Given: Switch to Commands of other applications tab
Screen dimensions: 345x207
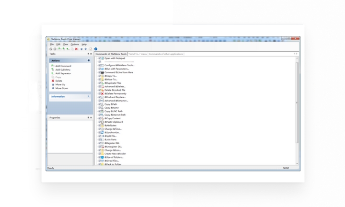Looking at the screenshot, I should pos(166,54).
